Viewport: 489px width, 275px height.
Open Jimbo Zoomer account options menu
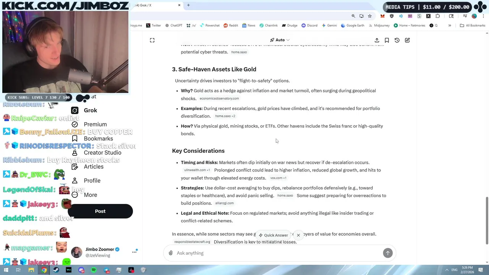(134, 252)
